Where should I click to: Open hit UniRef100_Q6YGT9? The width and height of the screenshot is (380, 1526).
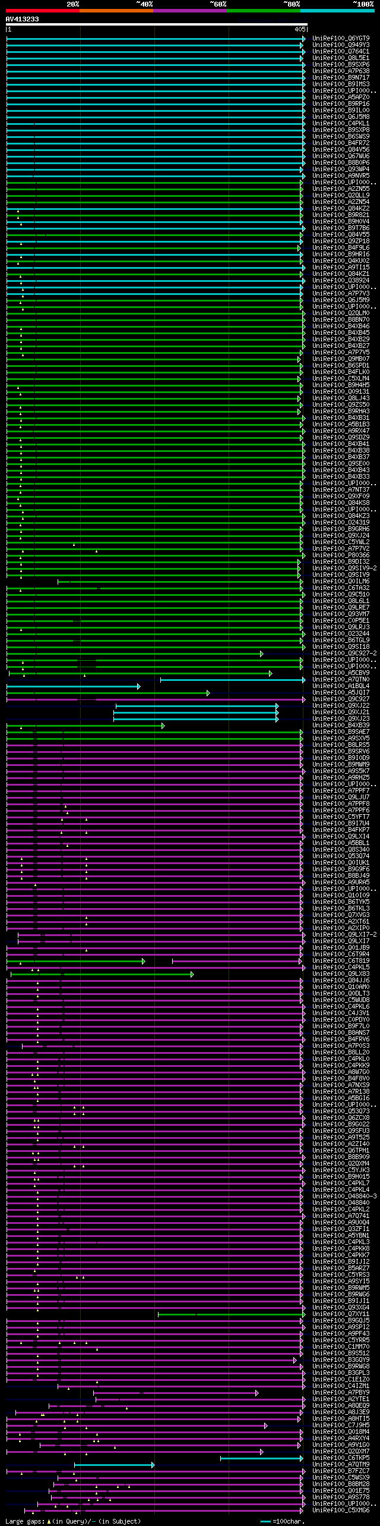point(341,39)
